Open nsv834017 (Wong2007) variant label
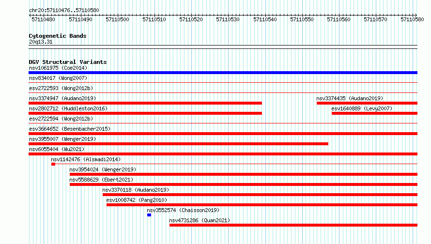Viewport: 431px width, 244px height. [x=58, y=78]
